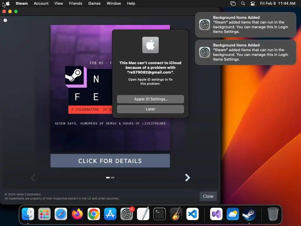Open the second Background Items Added notification
This screenshot has height=226, width=301.
(246, 52)
